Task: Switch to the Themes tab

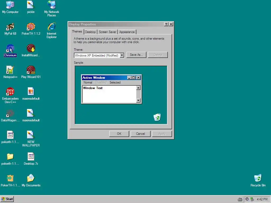Action: 77,32
